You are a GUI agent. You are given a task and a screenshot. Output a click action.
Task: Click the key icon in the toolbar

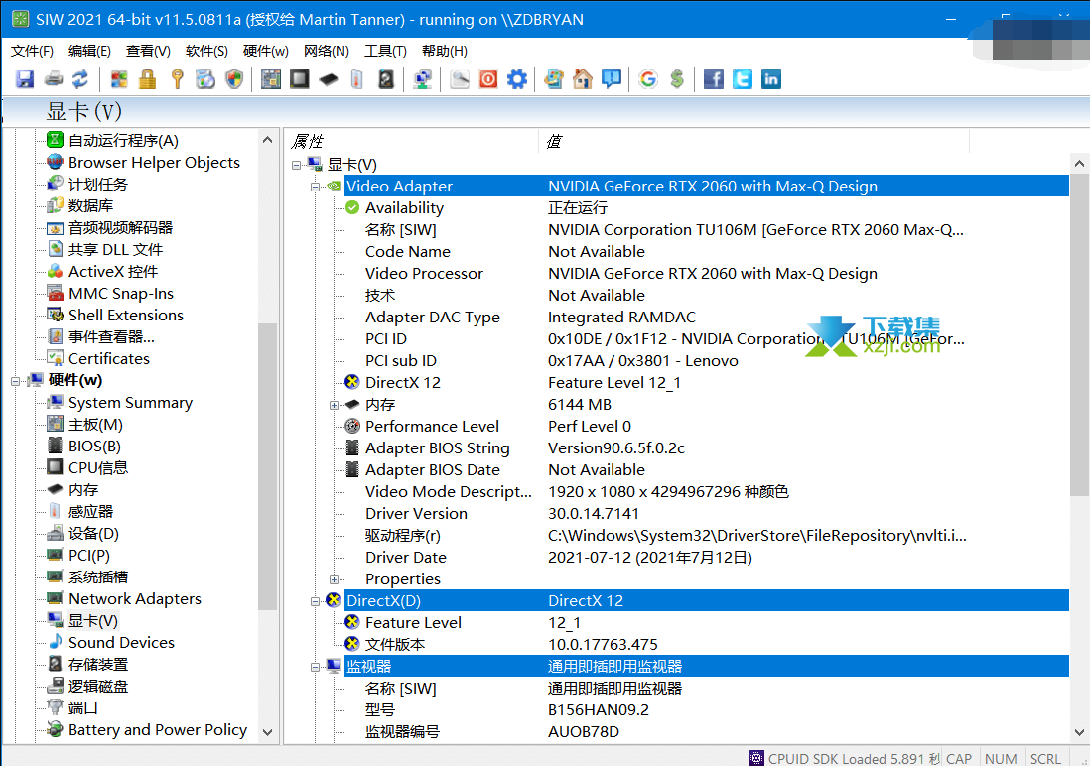pyautogui.click(x=178, y=79)
